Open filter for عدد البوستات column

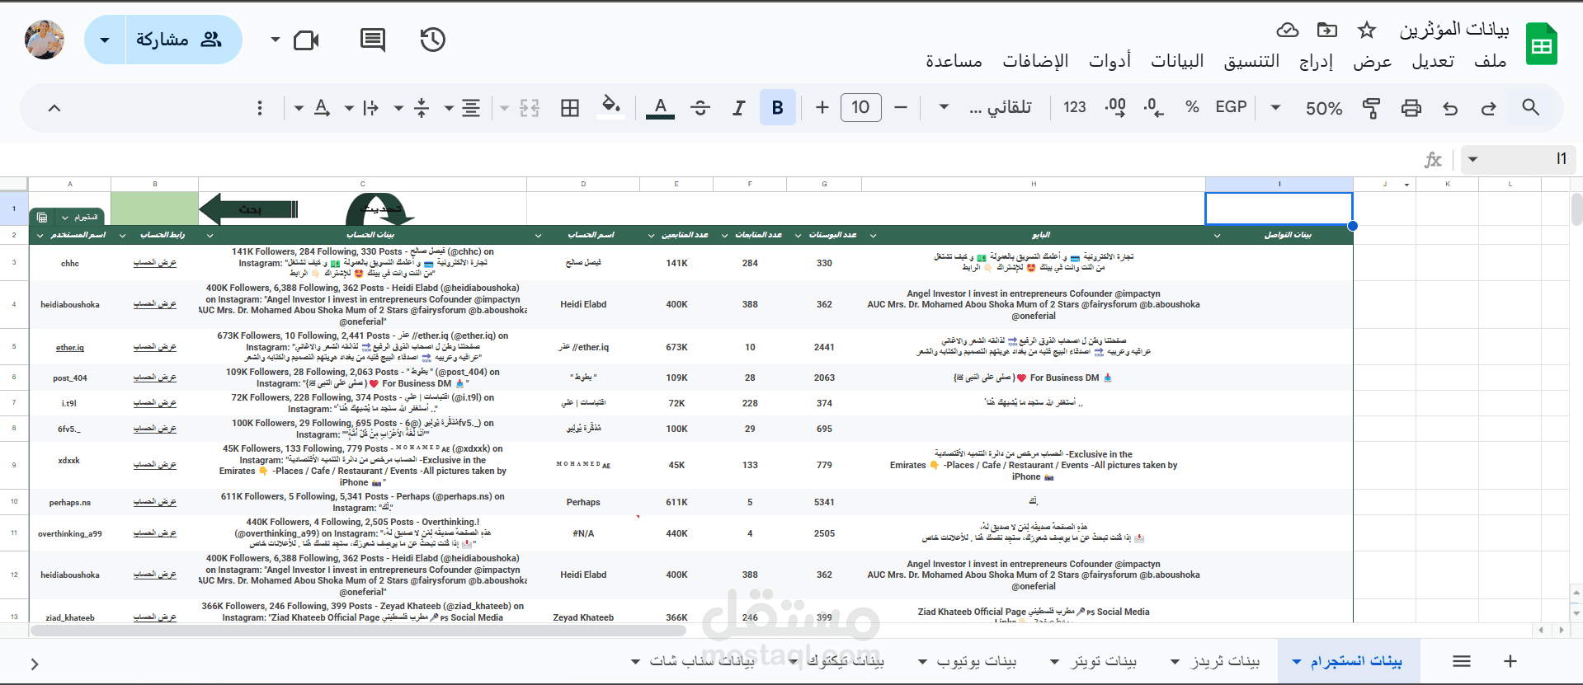click(x=798, y=236)
